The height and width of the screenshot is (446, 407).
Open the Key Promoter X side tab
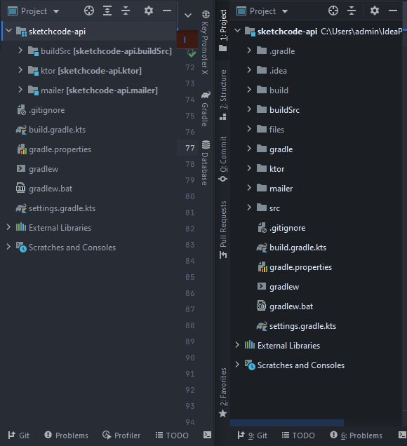click(x=206, y=43)
